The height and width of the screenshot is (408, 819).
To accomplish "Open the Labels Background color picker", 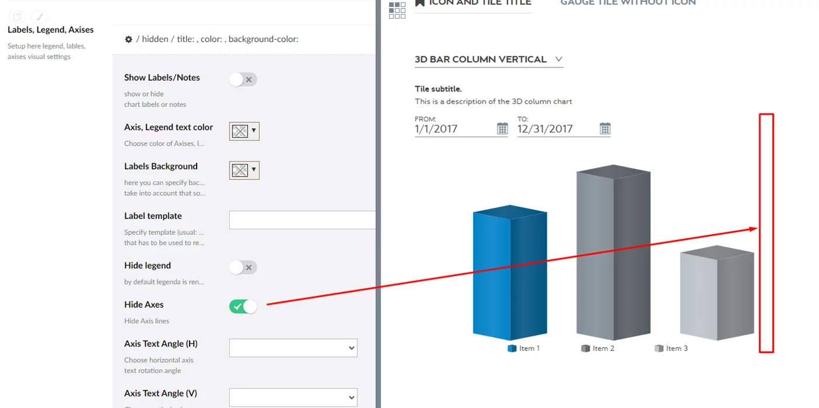I will point(244,170).
